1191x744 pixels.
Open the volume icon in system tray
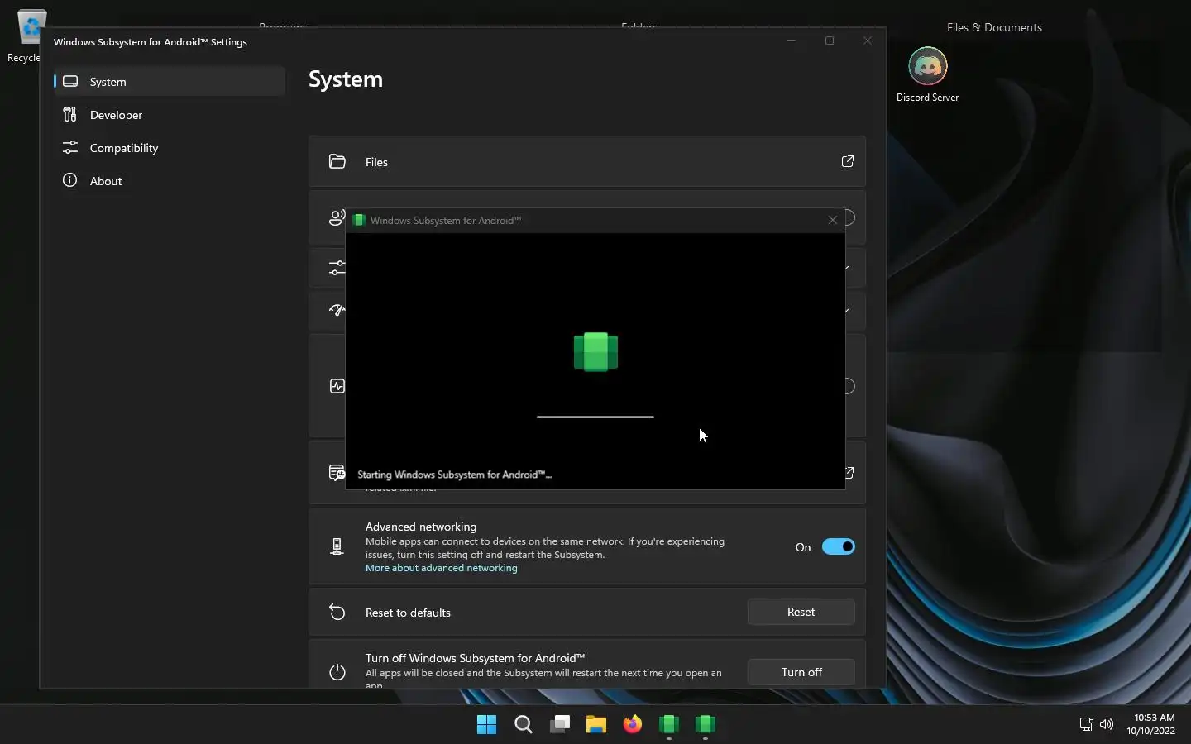[1107, 724]
